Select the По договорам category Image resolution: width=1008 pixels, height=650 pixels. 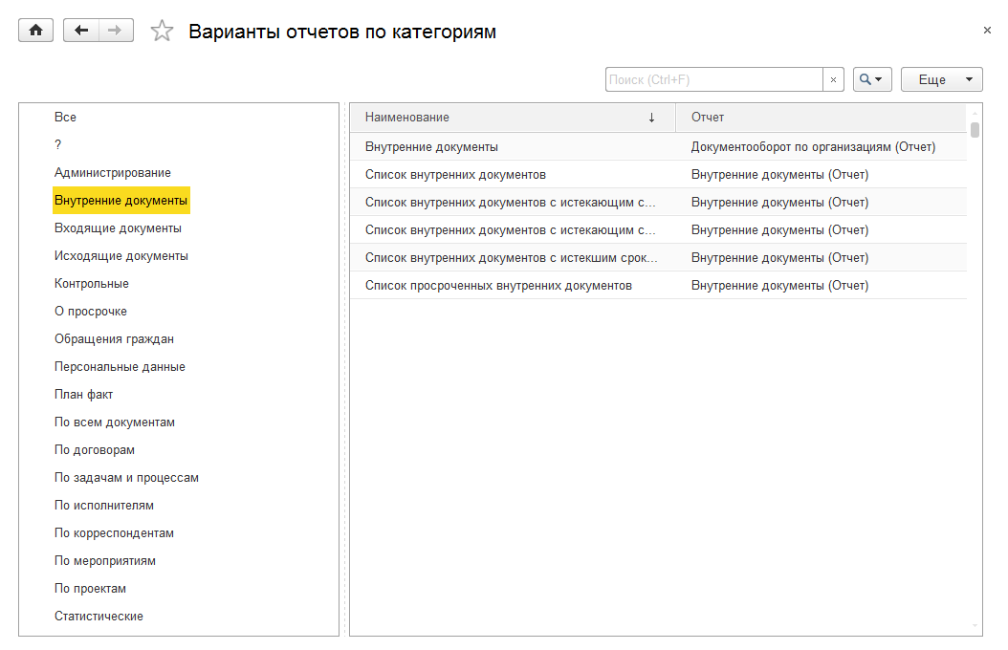pyautogui.click(x=95, y=450)
